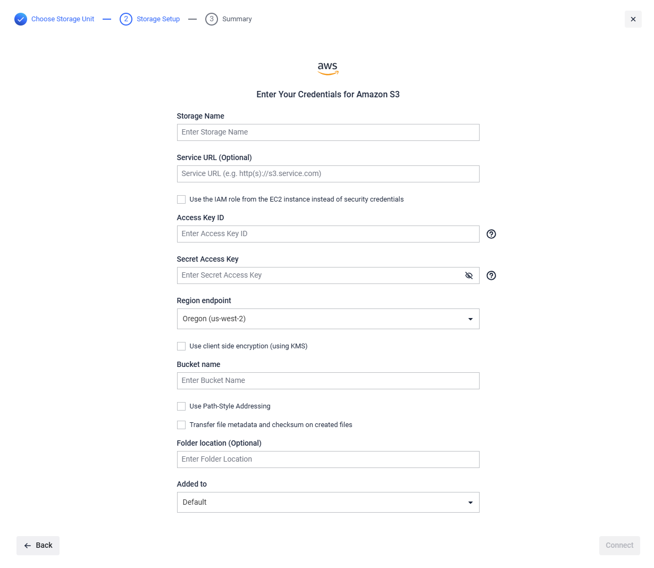
Task: Click the Storage Name label
Action: [x=200, y=116]
